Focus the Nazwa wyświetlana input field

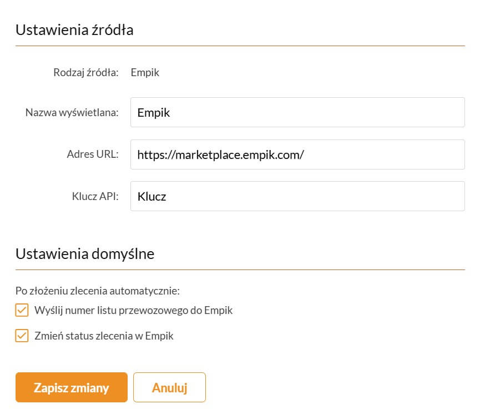[297, 112]
